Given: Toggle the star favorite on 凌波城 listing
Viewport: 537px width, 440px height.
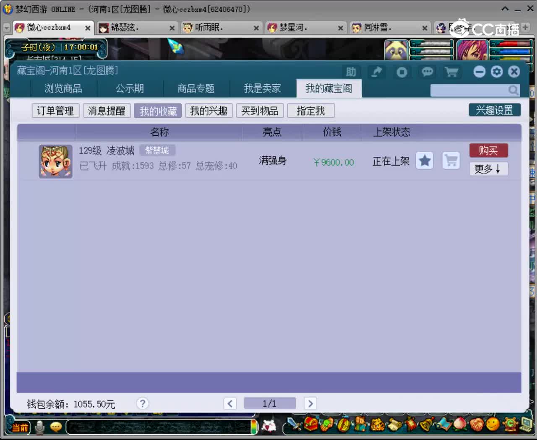Looking at the screenshot, I should pos(425,160).
